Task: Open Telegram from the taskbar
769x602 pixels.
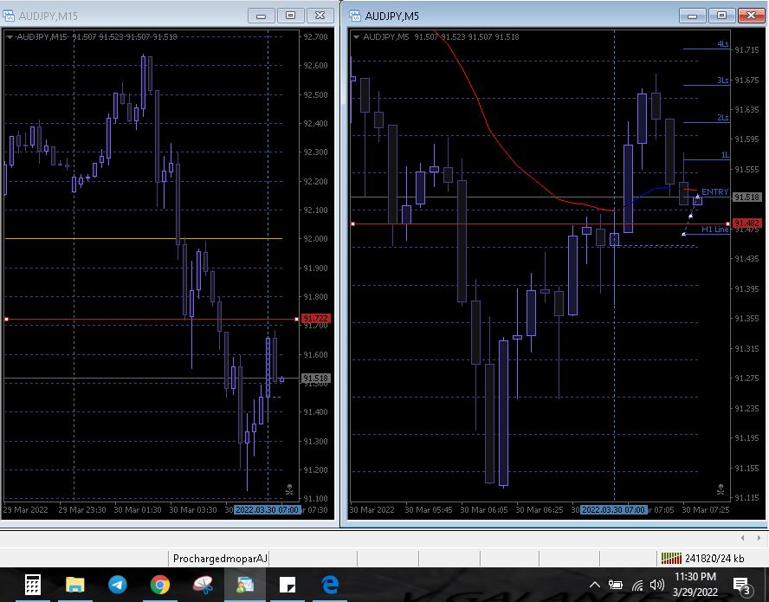Action: click(117, 585)
